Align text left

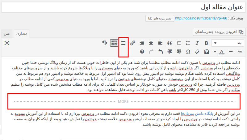click(160, 43)
